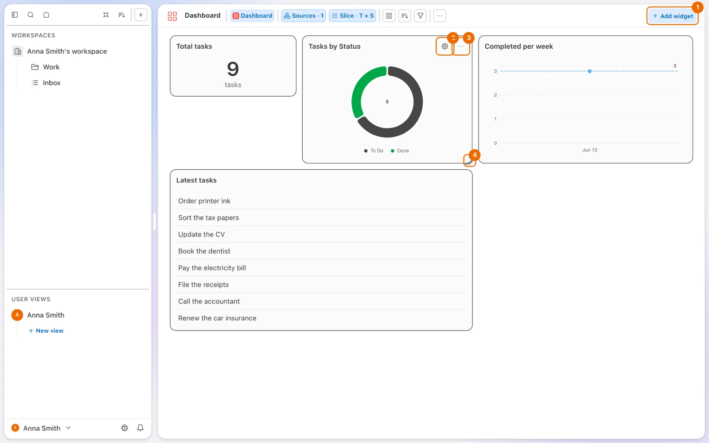Screen dimensions: 709x443
Task: Open notifications bell icon
Action: click(140, 428)
